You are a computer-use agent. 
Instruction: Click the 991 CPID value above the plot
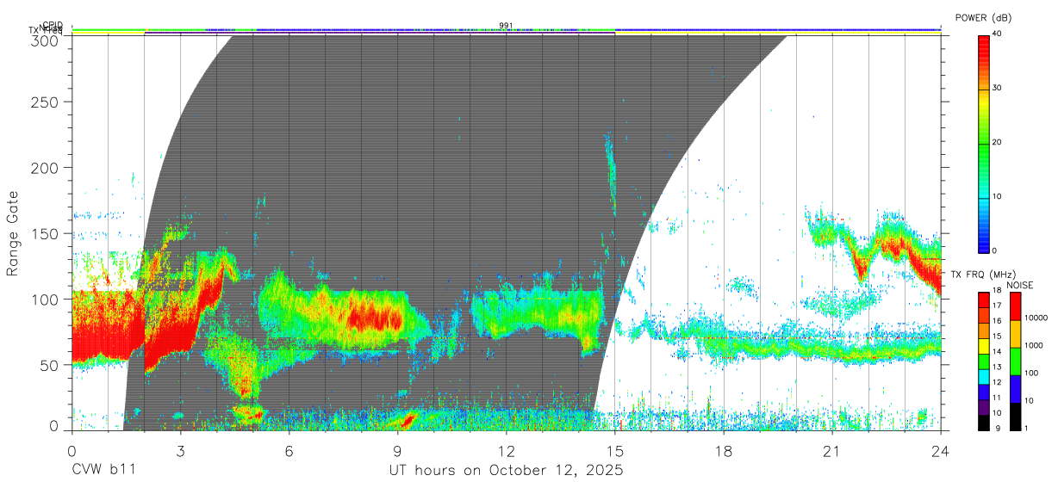[x=506, y=25]
